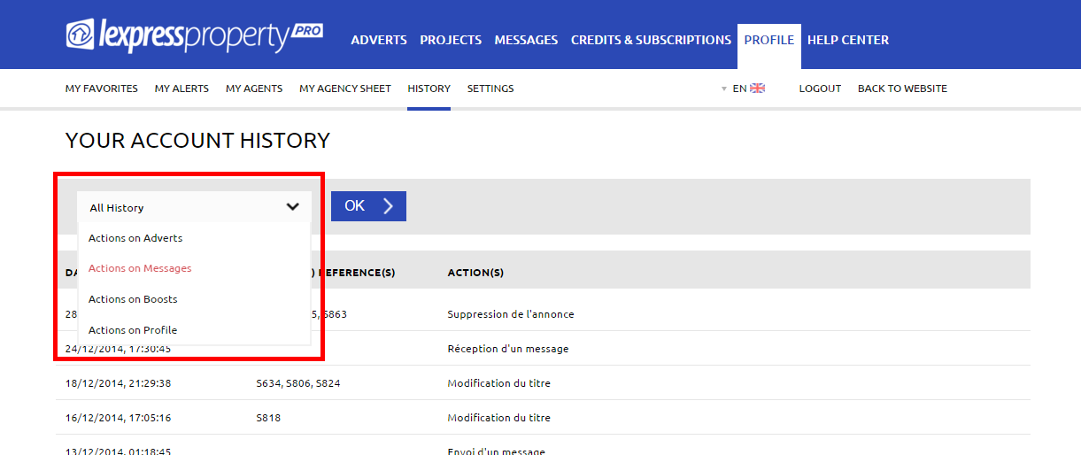The image size is (1081, 455).
Task: Click the UK flag language icon
Action: 757,89
